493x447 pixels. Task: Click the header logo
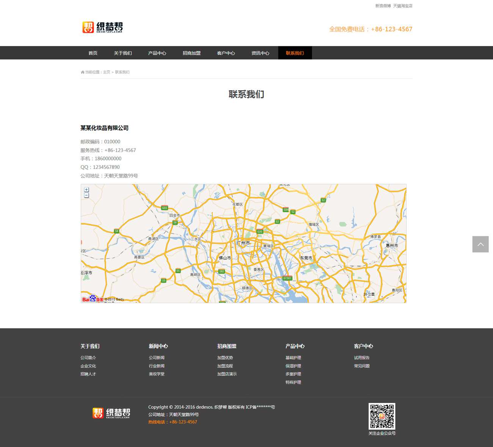102,27
